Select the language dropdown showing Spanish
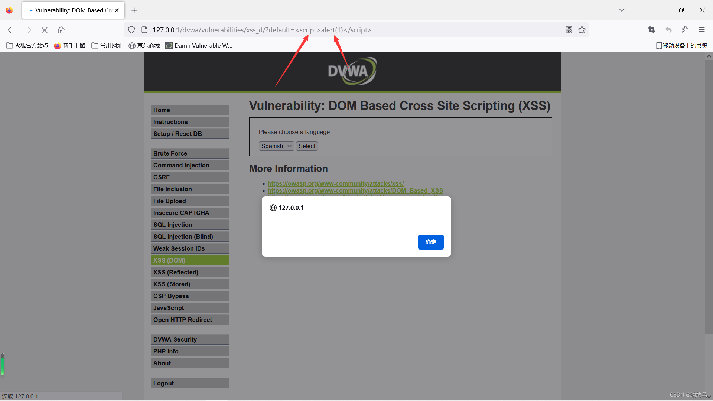Screen dimensions: 713x401 [275, 146]
